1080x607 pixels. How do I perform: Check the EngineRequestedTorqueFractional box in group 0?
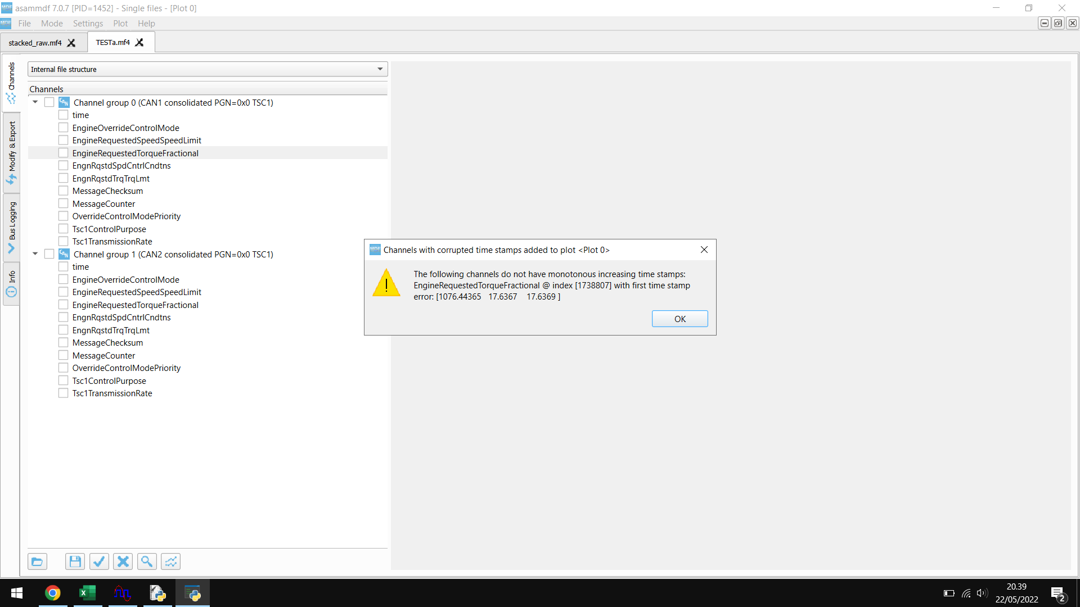click(x=64, y=153)
